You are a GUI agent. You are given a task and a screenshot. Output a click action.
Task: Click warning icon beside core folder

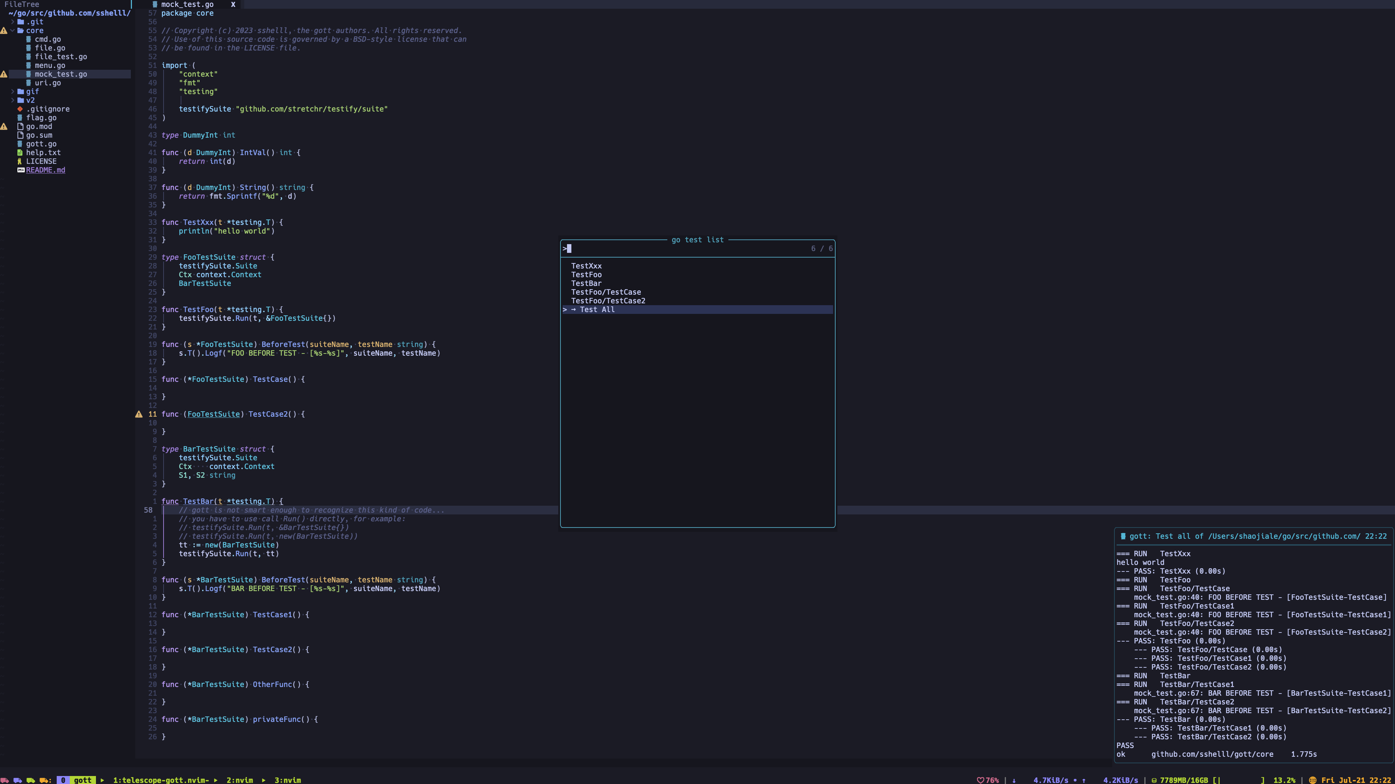click(x=4, y=31)
